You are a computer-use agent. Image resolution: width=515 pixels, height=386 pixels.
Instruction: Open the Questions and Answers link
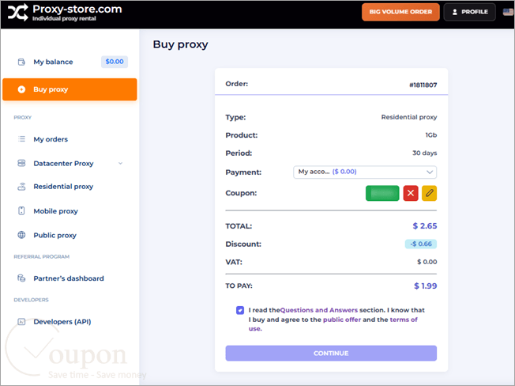tap(319, 310)
